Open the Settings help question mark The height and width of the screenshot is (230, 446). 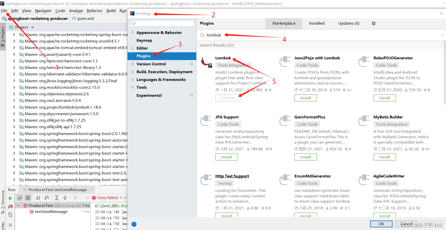(134, 224)
